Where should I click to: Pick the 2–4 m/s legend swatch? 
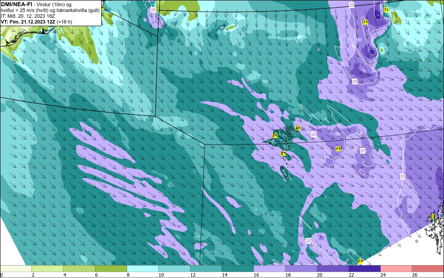[x=48, y=269]
